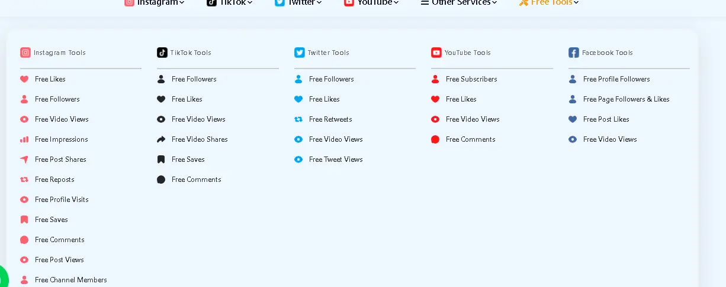Click the heart icon beside Free Post Likes

[x=573, y=119]
